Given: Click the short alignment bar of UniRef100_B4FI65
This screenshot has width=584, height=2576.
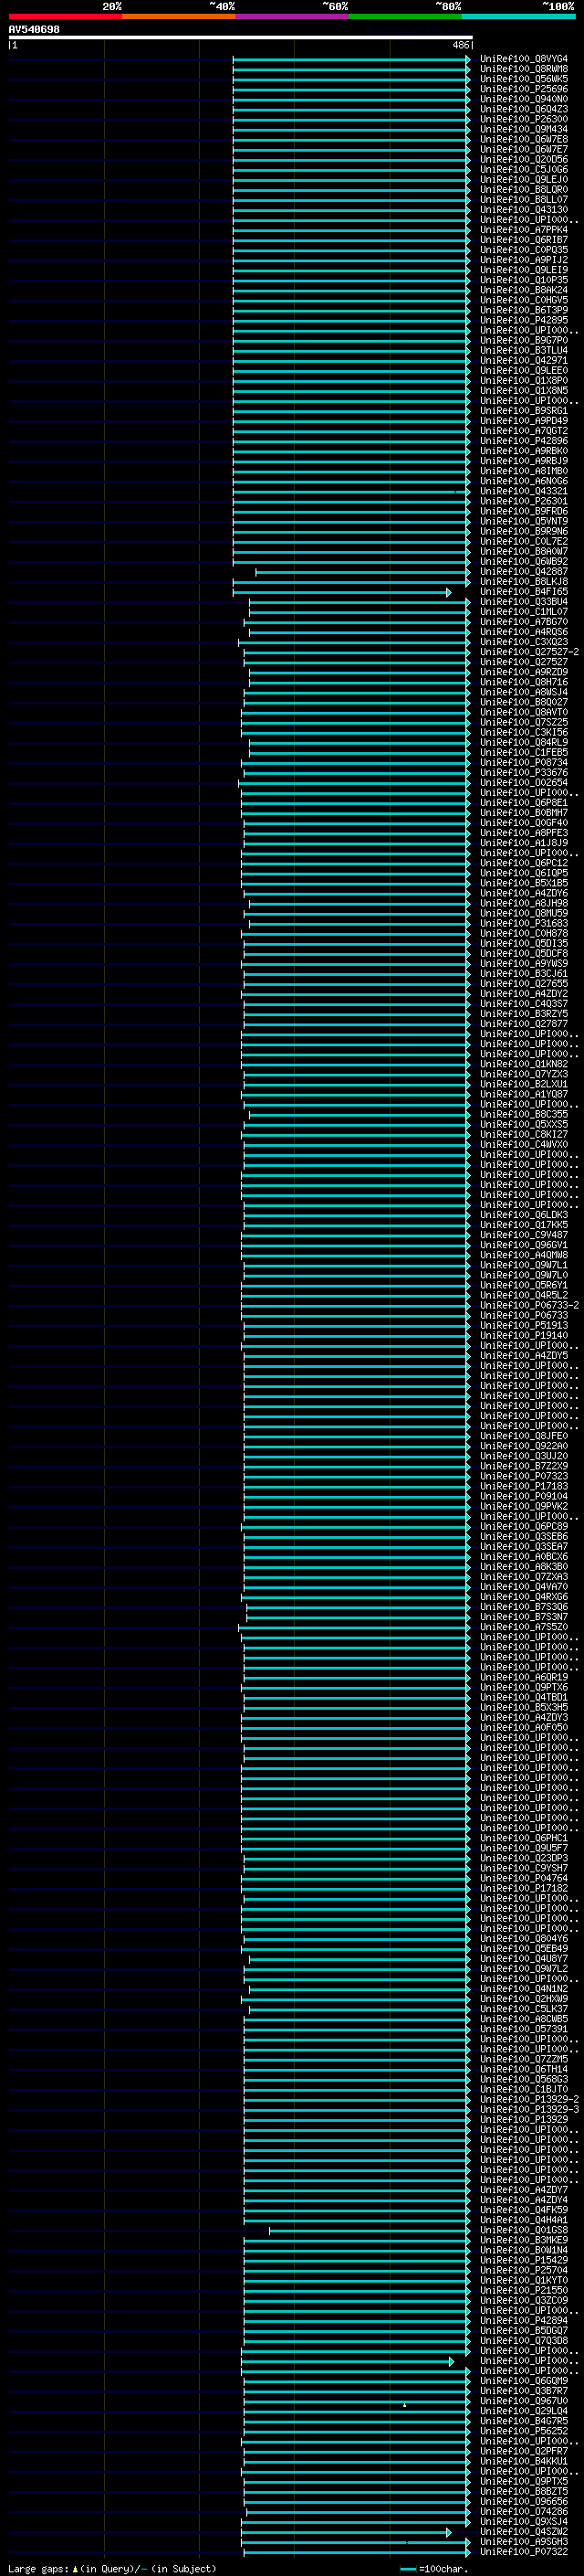Looking at the screenshot, I should [x=342, y=592].
